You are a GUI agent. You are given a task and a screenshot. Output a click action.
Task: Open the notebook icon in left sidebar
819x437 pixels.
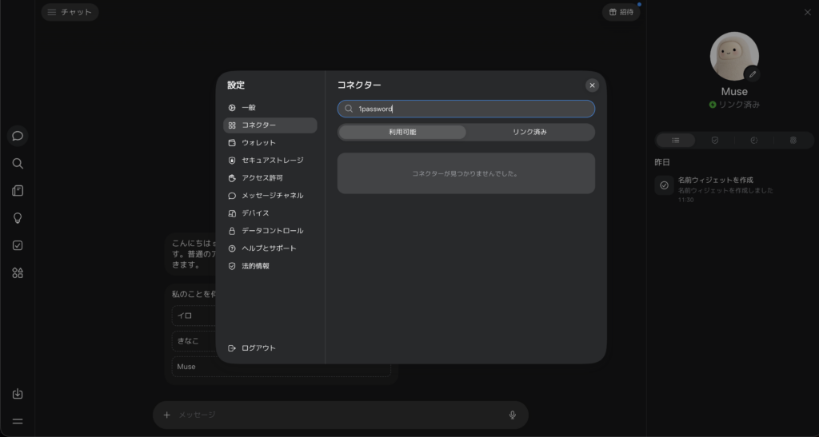point(18,191)
